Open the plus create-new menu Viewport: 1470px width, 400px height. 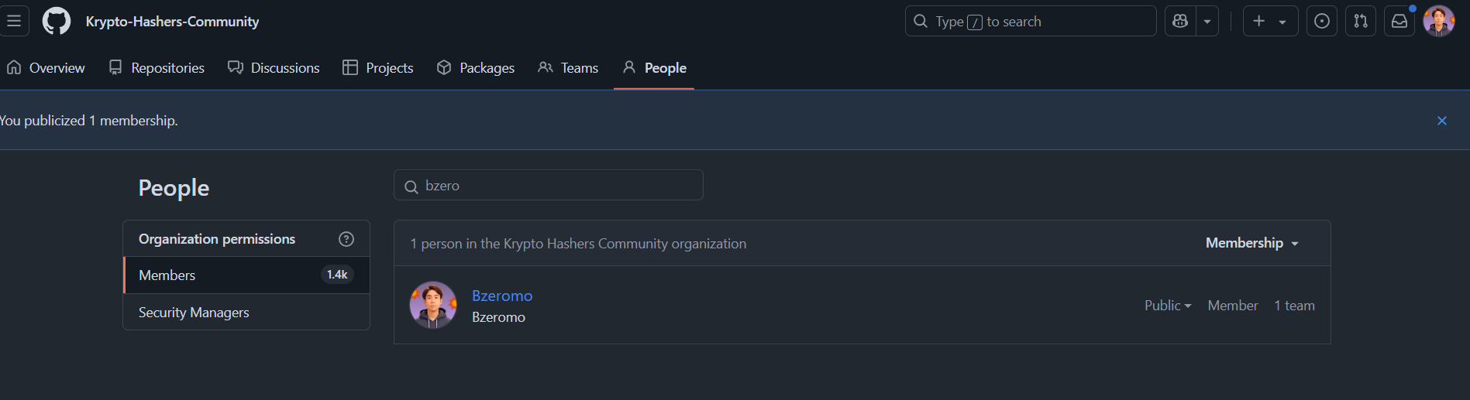[x=1270, y=21]
